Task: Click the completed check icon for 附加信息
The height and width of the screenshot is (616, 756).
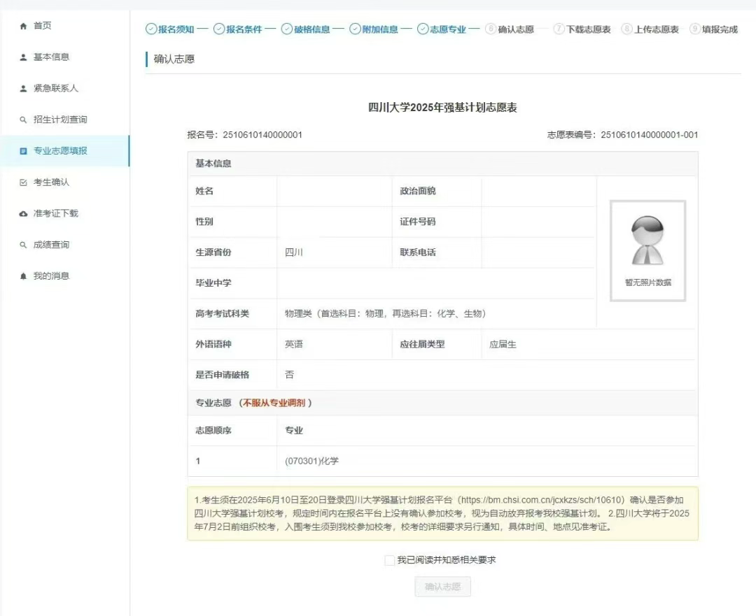Action: point(356,29)
